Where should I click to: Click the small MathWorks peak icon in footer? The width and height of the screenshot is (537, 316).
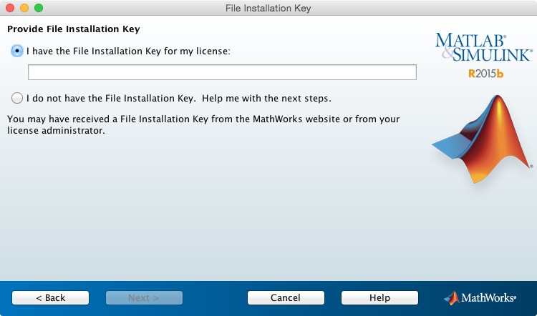click(452, 297)
